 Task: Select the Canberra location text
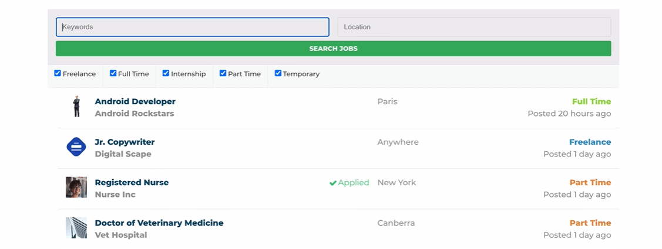point(396,223)
